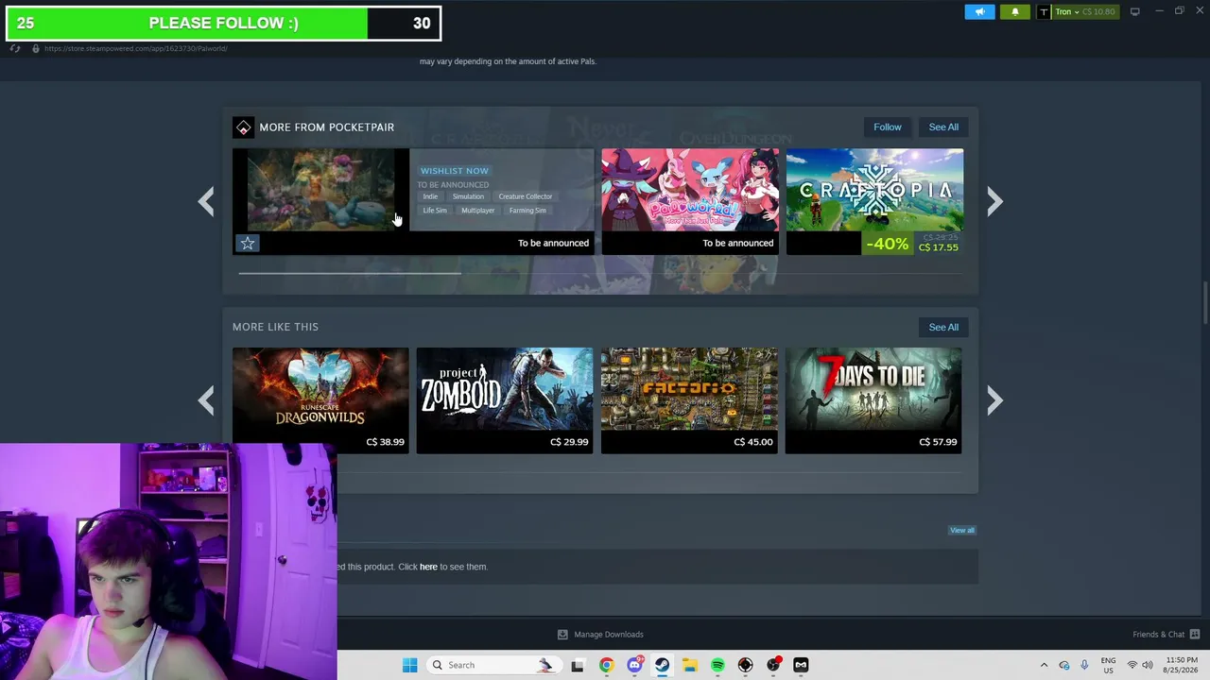Viewport: 1210px width, 680px height.
Task: Expand the Tron account dropdown
Action: [x=1084, y=11]
